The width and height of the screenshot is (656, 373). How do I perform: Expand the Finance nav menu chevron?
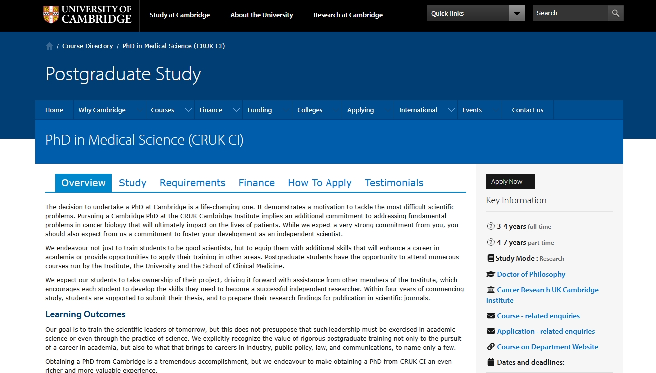coord(237,110)
